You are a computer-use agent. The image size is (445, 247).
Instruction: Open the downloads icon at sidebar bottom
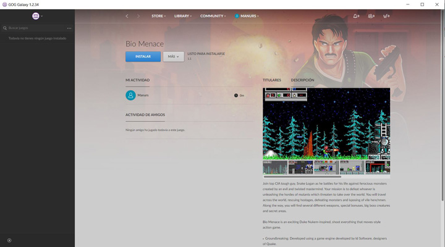(x=9, y=240)
